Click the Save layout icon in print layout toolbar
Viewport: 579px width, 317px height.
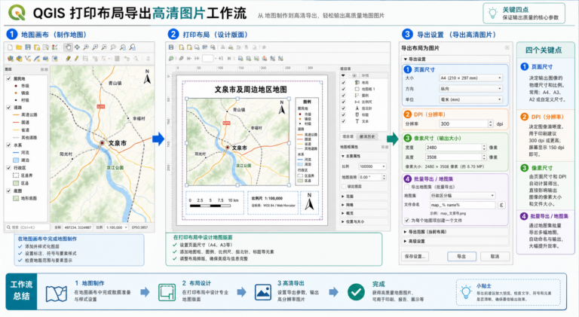(x=171, y=47)
